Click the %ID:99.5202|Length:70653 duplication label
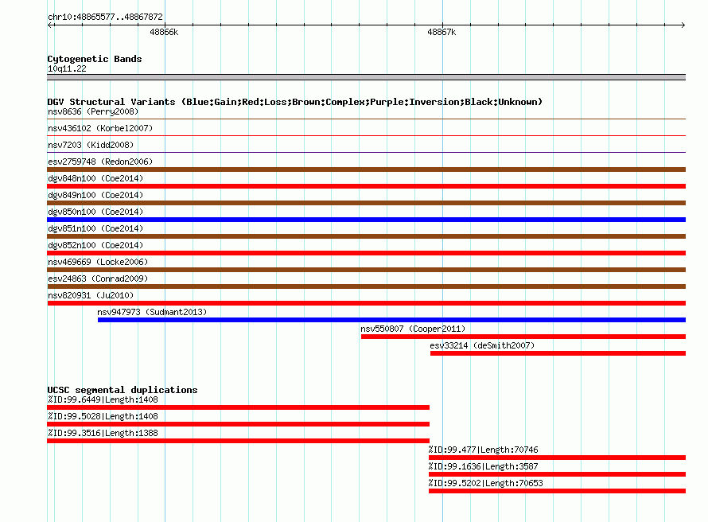This screenshot has width=708, height=522. tap(486, 483)
